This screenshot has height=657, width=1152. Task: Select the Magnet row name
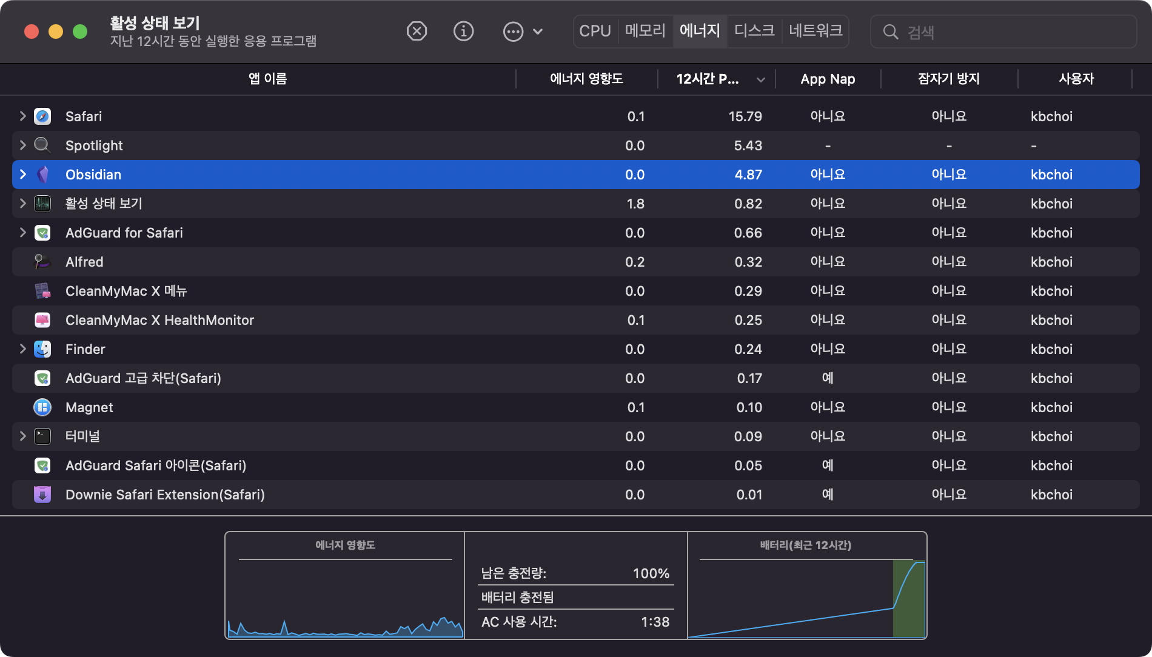click(x=89, y=407)
